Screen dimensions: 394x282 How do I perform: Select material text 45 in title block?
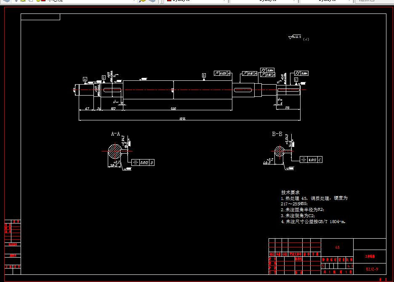point(338,247)
